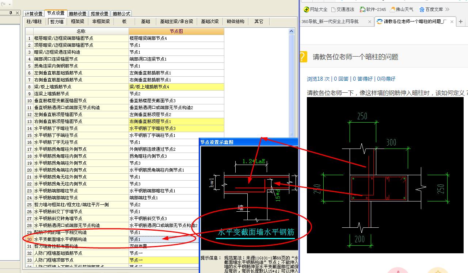
Task: Select highlighted cell 梁/板上墙插筋节点4
Action: (176, 87)
